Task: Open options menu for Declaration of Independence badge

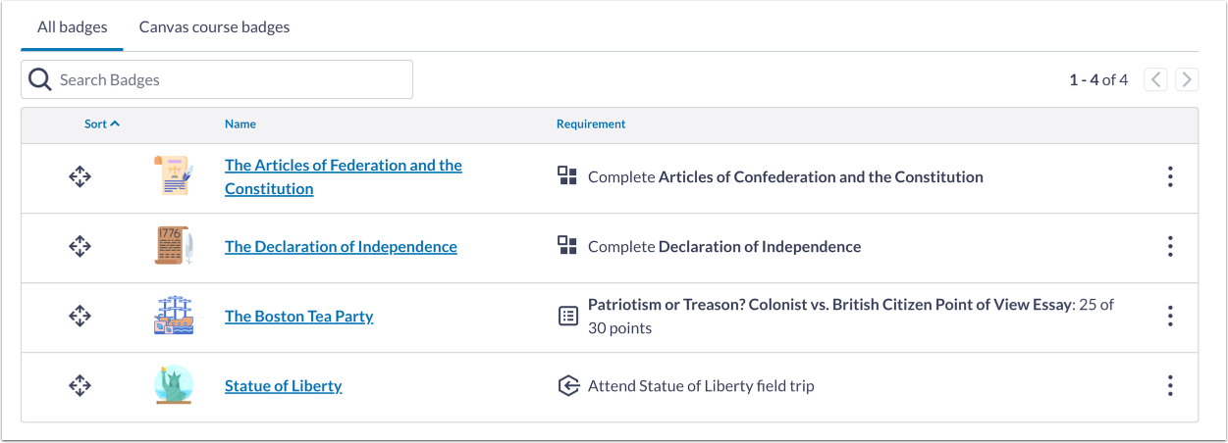Action: 1169,247
